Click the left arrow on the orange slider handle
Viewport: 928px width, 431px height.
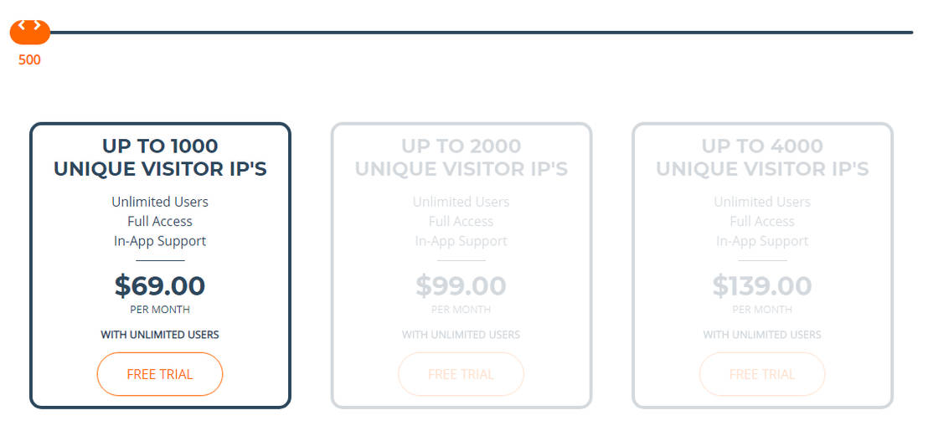coord(22,25)
